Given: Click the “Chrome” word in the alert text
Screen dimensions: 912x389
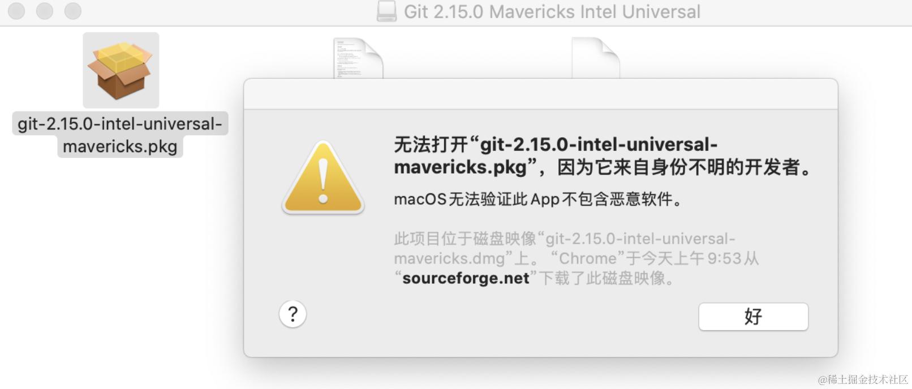Looking at the screenshot, I should coord(587,258).
